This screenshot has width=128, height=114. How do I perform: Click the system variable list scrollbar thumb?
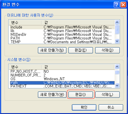point(117,72)
